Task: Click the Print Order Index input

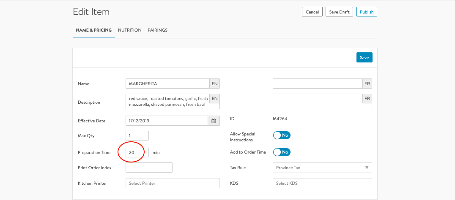Action: (149, 168)
